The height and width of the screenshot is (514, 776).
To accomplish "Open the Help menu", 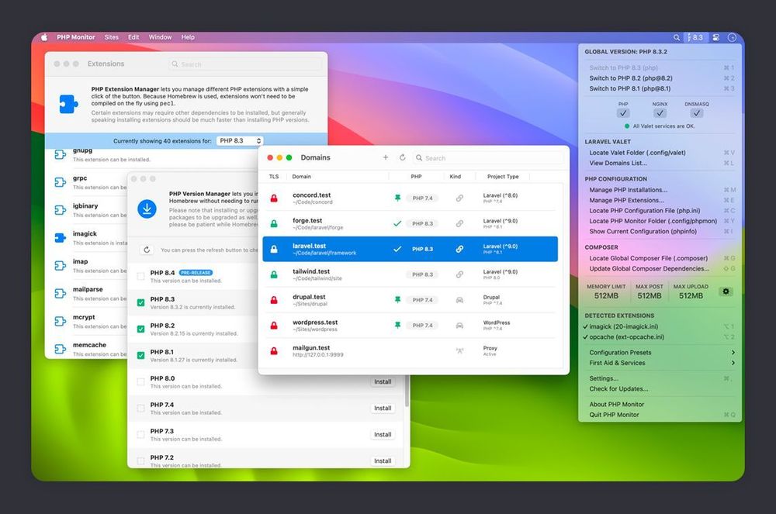I will (x=188, y=37).
